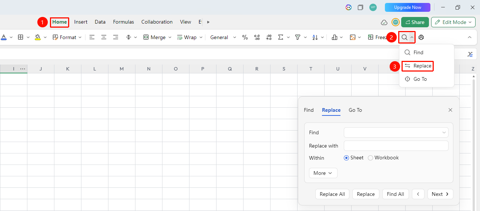Image resolution: width=480 pixels, height=211 pixels.
Task: Click the Freeze panes button
Action: (x=377, y=37)
